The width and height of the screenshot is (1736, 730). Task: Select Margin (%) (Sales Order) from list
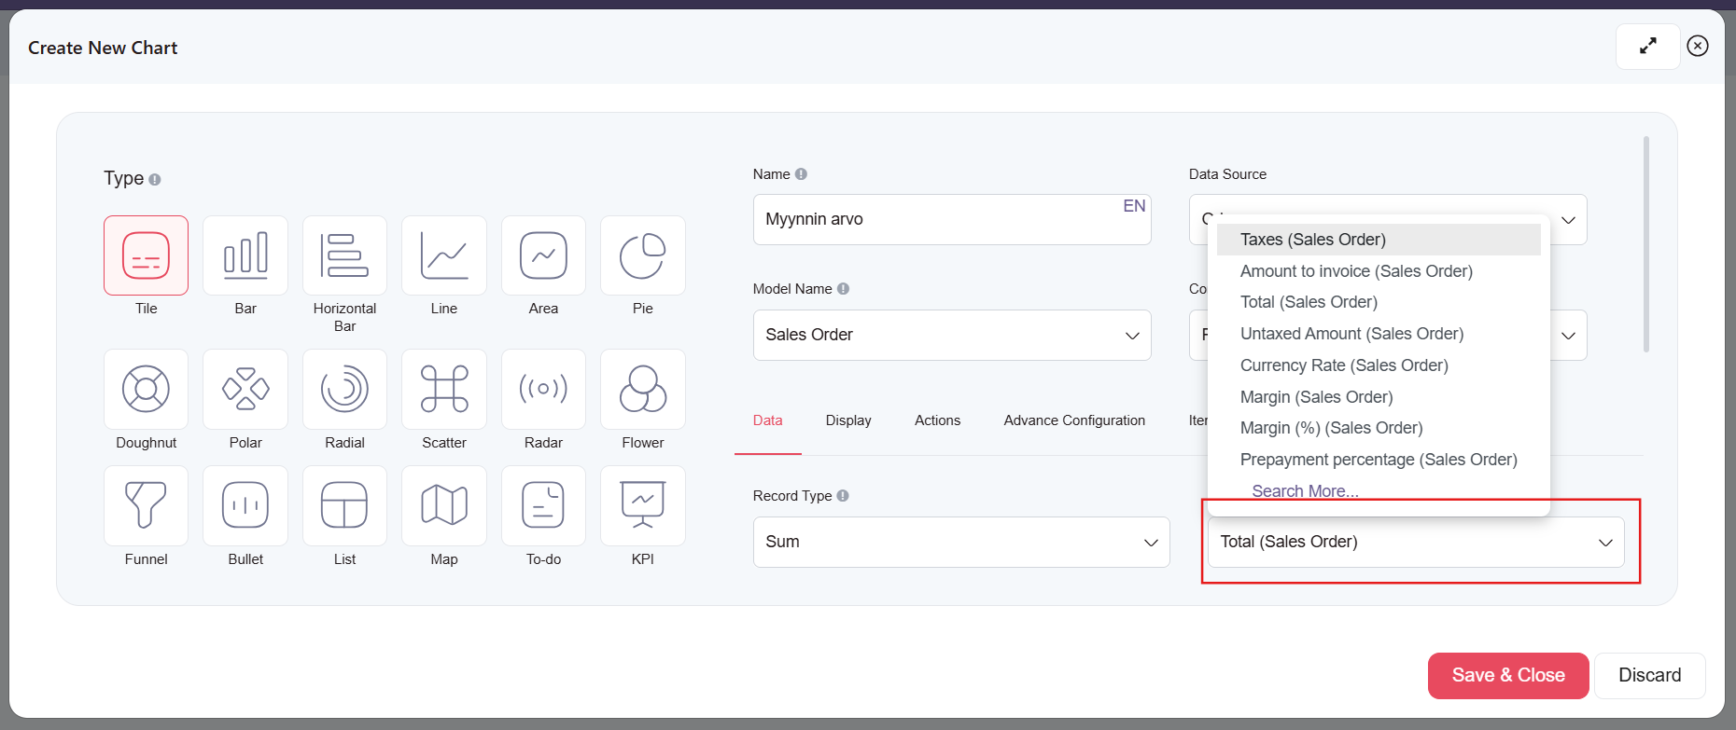1331,428
